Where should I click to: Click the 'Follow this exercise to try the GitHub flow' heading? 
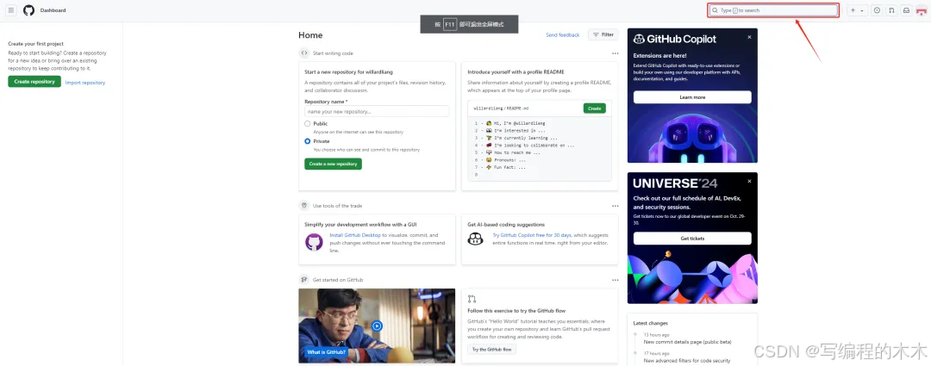coord(516,311)
